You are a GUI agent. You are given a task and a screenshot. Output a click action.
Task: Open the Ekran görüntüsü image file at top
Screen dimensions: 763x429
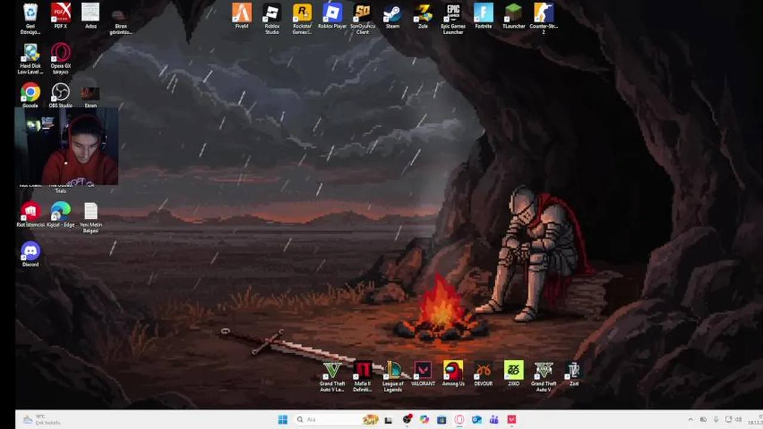point(121,21)
